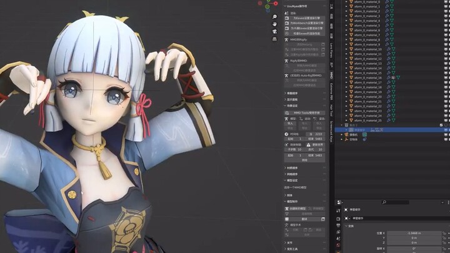Screen dimensions: 450x253
Task: Toggle viewport visibility of xform_0_material_18
Action: click(446, 87)
